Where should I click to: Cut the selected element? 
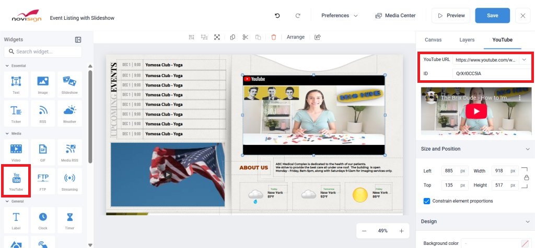pos(246,37)
